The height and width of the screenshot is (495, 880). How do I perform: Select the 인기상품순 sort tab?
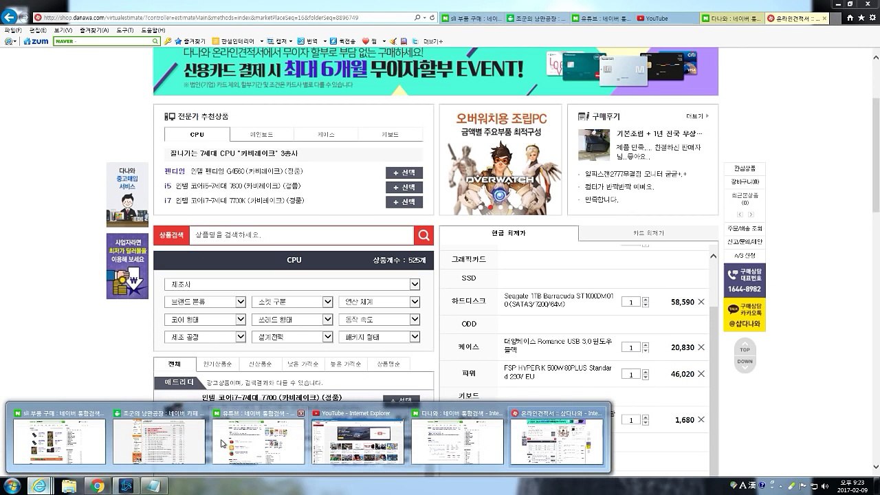[217, 364]
